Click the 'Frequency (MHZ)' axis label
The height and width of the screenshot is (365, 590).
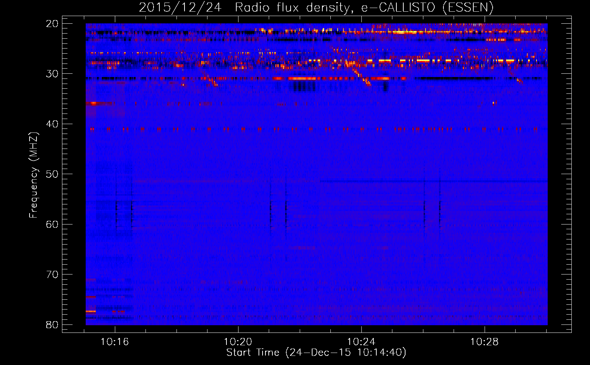pos(34,175)
